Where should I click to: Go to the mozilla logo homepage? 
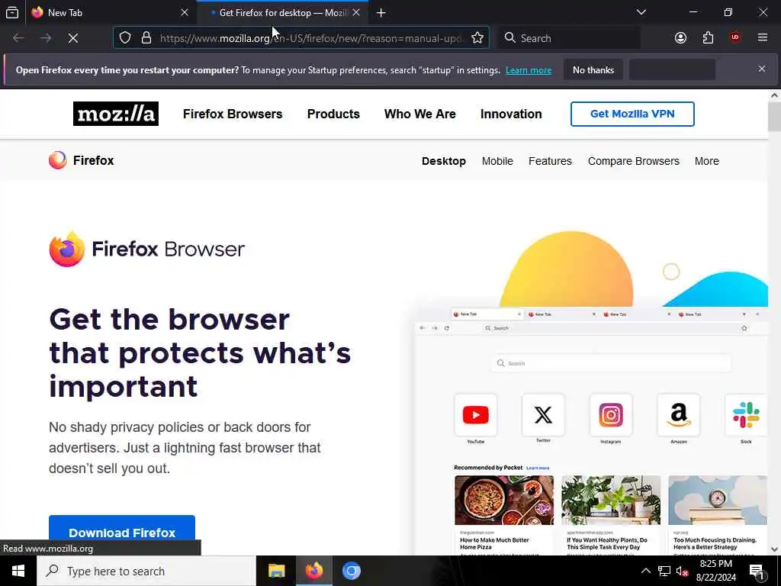coord(116,114)
